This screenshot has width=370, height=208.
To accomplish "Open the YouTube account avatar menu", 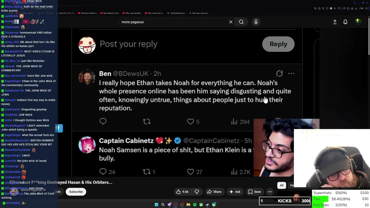I will [x=358, y=22].
